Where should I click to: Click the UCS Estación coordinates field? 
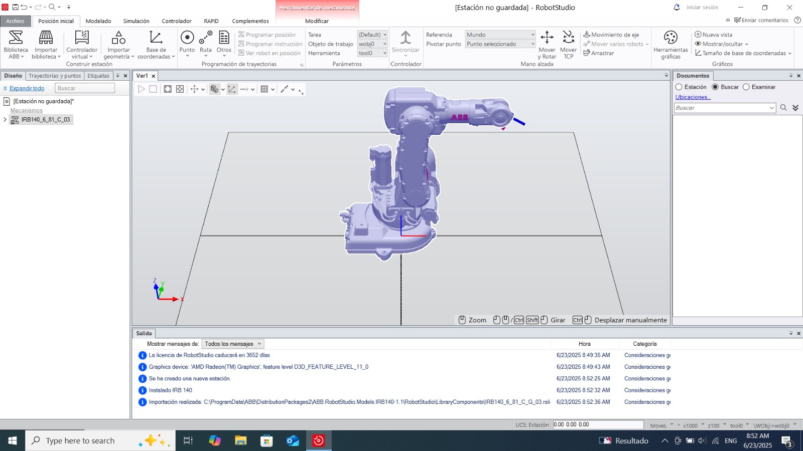pyautogui.click(x=598, y=424)
